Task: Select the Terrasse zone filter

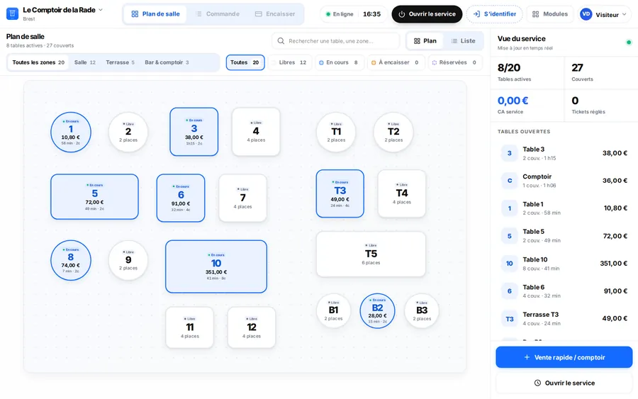Action: [120, 62]
